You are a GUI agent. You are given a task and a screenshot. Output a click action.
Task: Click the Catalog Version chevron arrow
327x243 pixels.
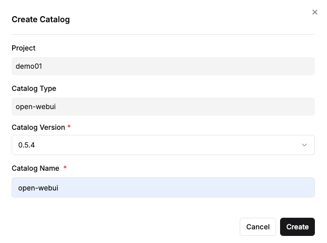point(304,145)
